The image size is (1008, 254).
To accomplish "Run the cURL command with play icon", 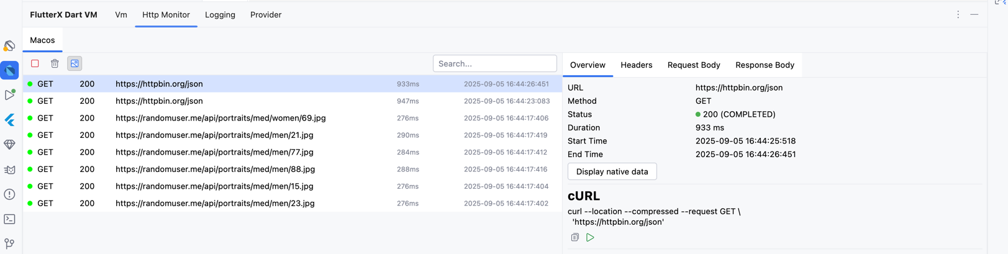I will [590, 237].
